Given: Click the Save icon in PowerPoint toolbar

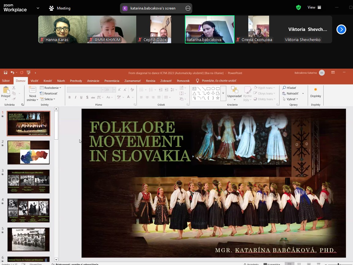Looking at the screenshot, I should pos(6,73).
